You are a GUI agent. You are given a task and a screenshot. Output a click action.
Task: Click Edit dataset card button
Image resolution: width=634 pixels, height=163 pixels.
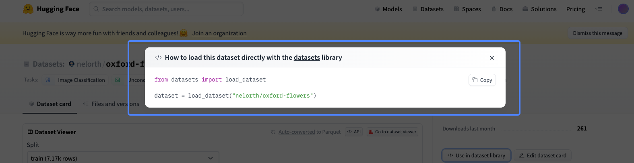coord(542,155)
